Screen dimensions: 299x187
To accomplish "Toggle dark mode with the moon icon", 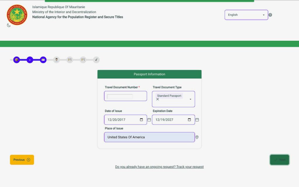I will (x=9, y=25).
